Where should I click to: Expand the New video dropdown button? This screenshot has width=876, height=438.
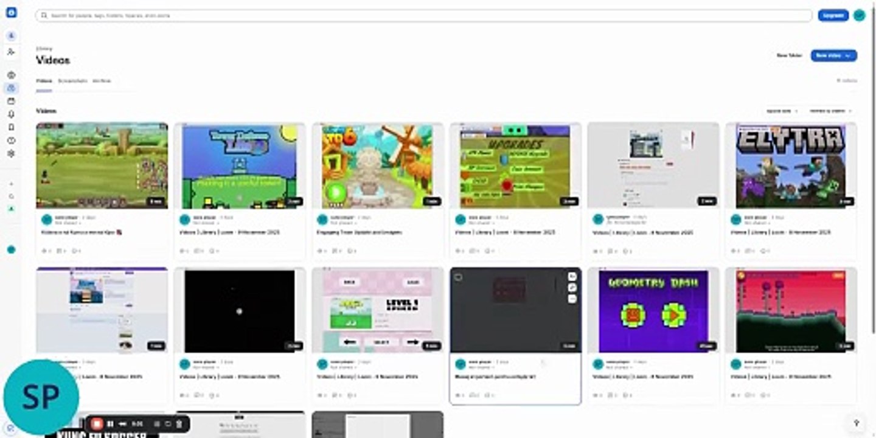coord(833,55)
